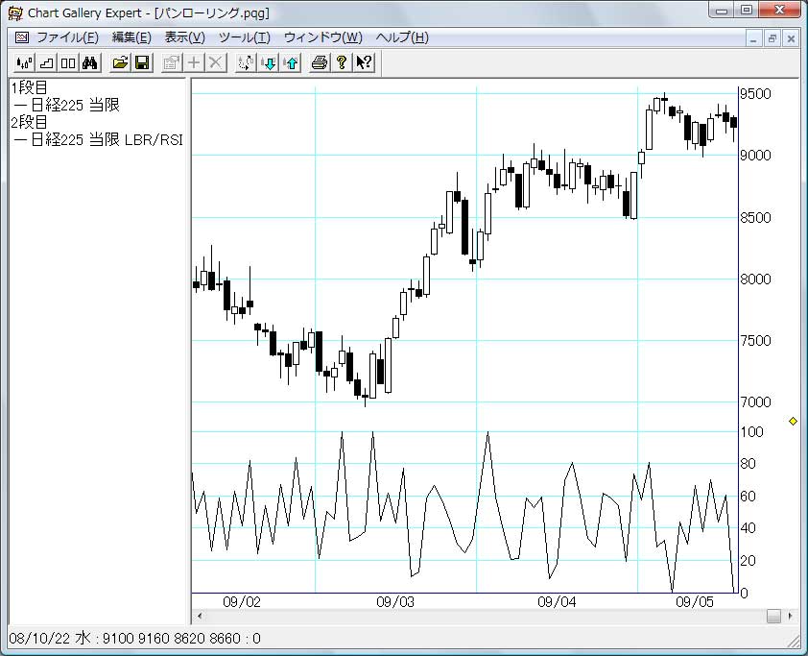Click the yellow question mark help icon

pyautogui.click(x=341, y=63)
